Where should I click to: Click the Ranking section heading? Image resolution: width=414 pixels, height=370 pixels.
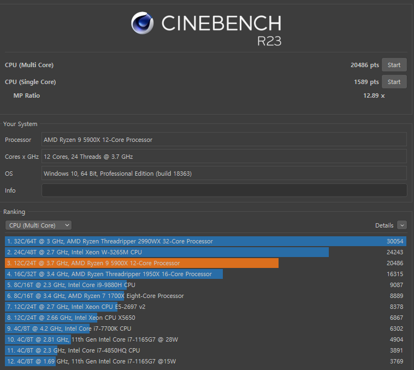click(14, 212)
